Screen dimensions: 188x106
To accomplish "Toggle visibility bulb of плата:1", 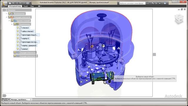I will click(18, 49).
